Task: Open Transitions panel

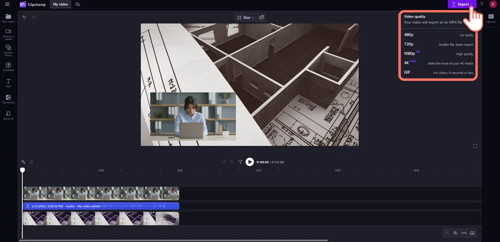Action: 8,99
